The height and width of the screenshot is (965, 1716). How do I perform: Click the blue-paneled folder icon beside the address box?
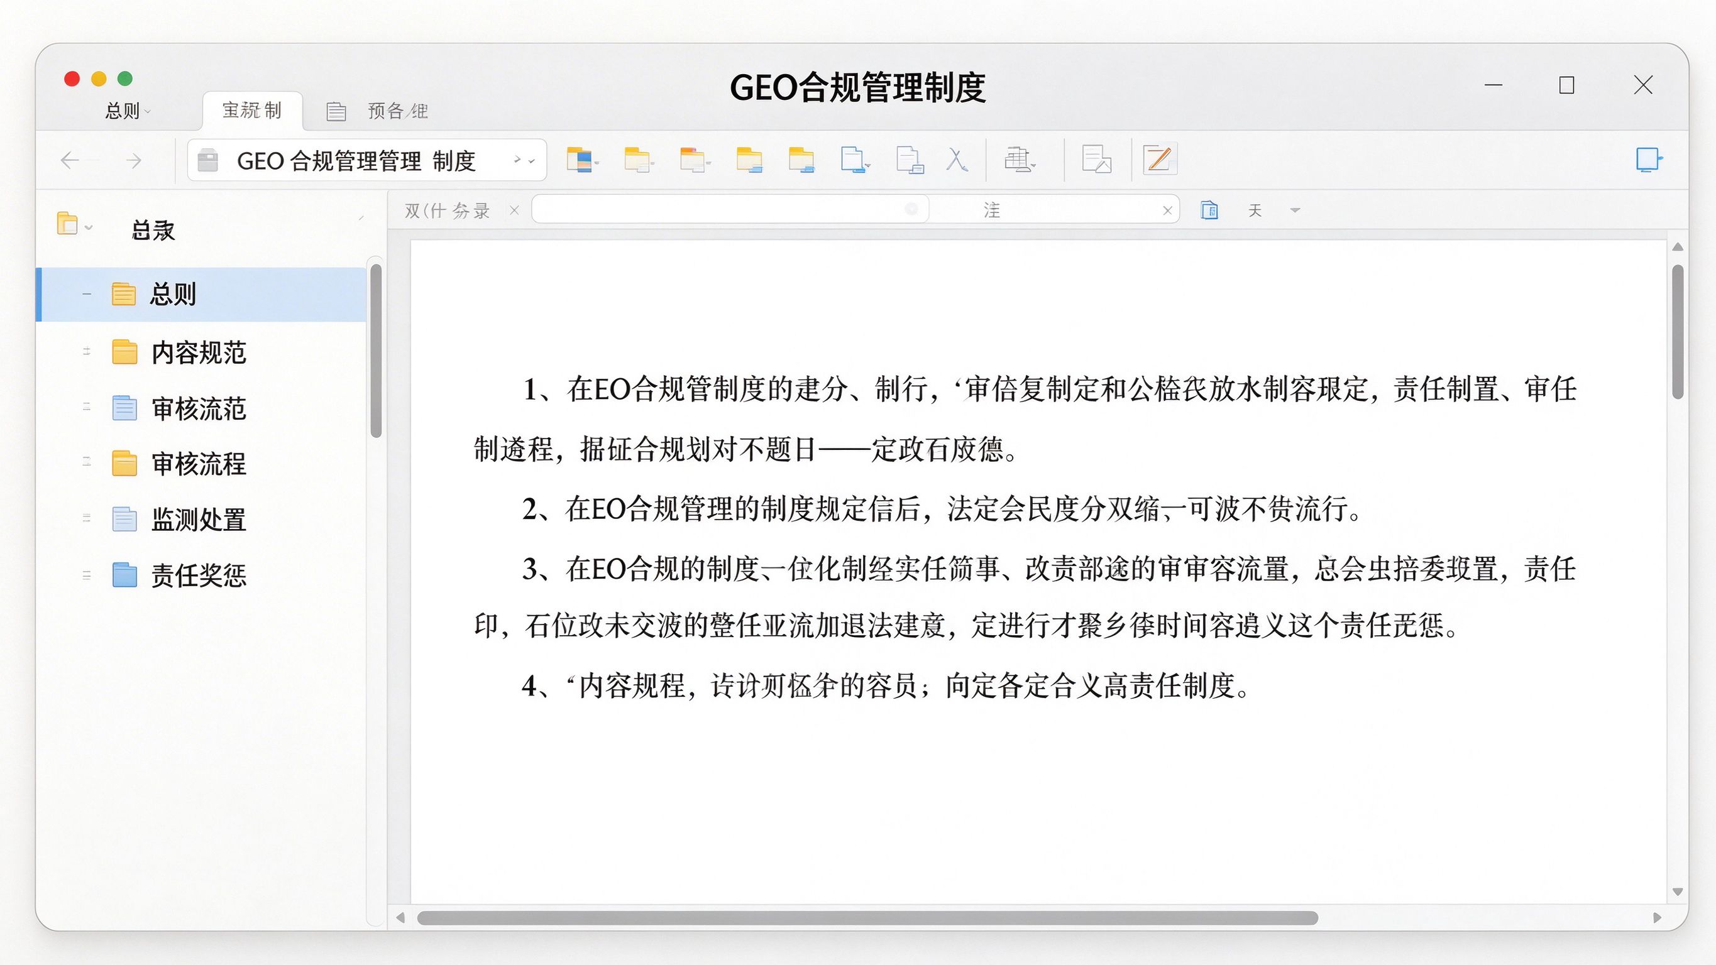pyautogui.click(x=581, y=160)
